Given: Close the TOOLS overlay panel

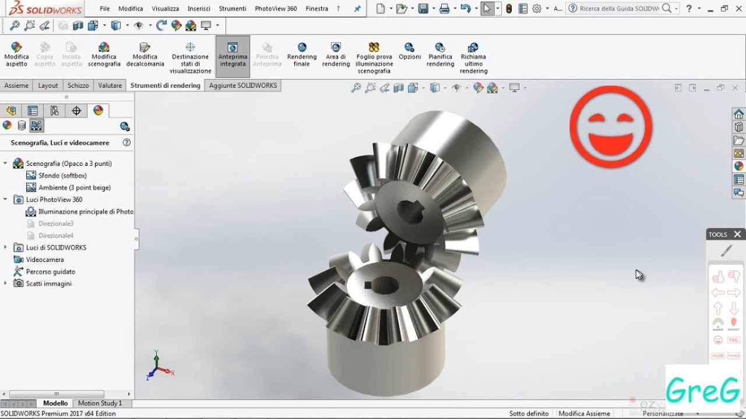Looking at the screenshot, I should pyautogui.click(x=737, y=235).
